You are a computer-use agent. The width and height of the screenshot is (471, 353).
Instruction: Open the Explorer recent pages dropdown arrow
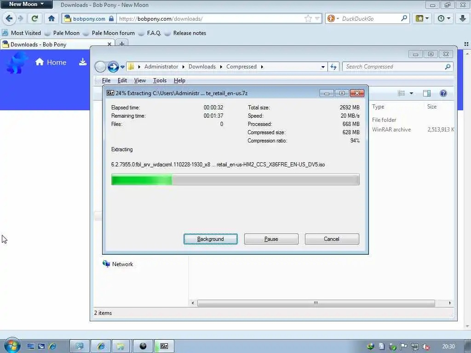point(122,67)
